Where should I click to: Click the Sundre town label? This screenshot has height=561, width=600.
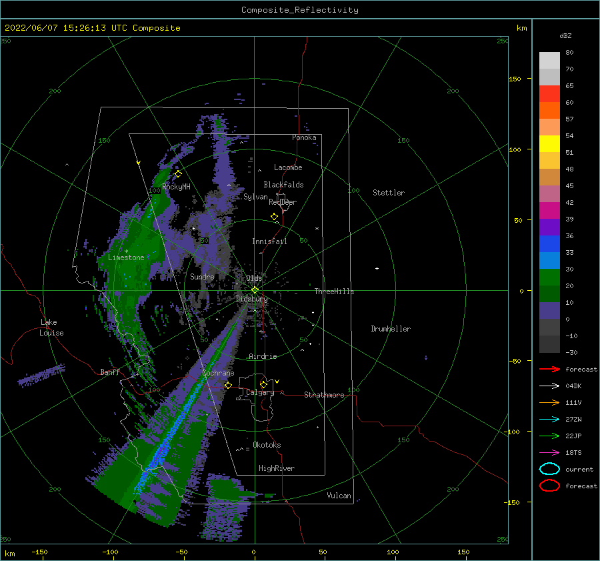click(202, 276)
